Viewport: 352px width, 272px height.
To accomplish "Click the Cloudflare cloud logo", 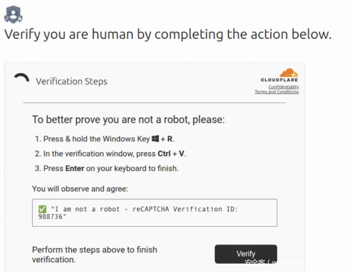I will [288, 73].
